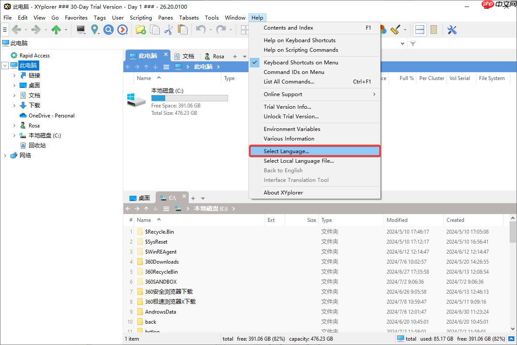Viewport: 517px width, 345px height.
Task: Click the Quick File View red arrow icon
Action: point(122,30)
